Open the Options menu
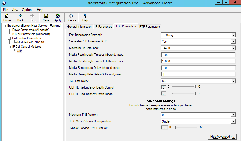Viewport: 241px width, 141px height. pos(27,10)
